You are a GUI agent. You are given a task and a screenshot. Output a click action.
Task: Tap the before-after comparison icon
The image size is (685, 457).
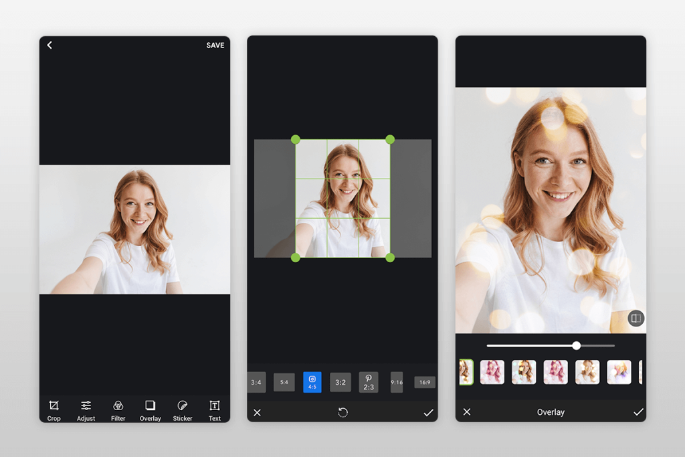click(x=635, y=318)
